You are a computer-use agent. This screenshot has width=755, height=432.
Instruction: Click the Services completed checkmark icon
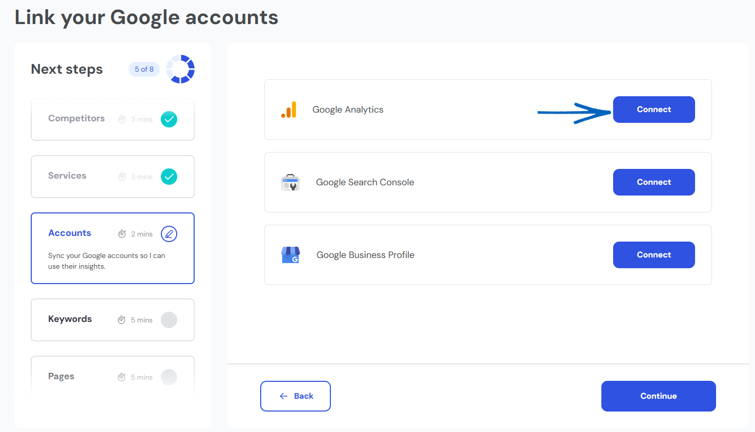coord(169,177)
